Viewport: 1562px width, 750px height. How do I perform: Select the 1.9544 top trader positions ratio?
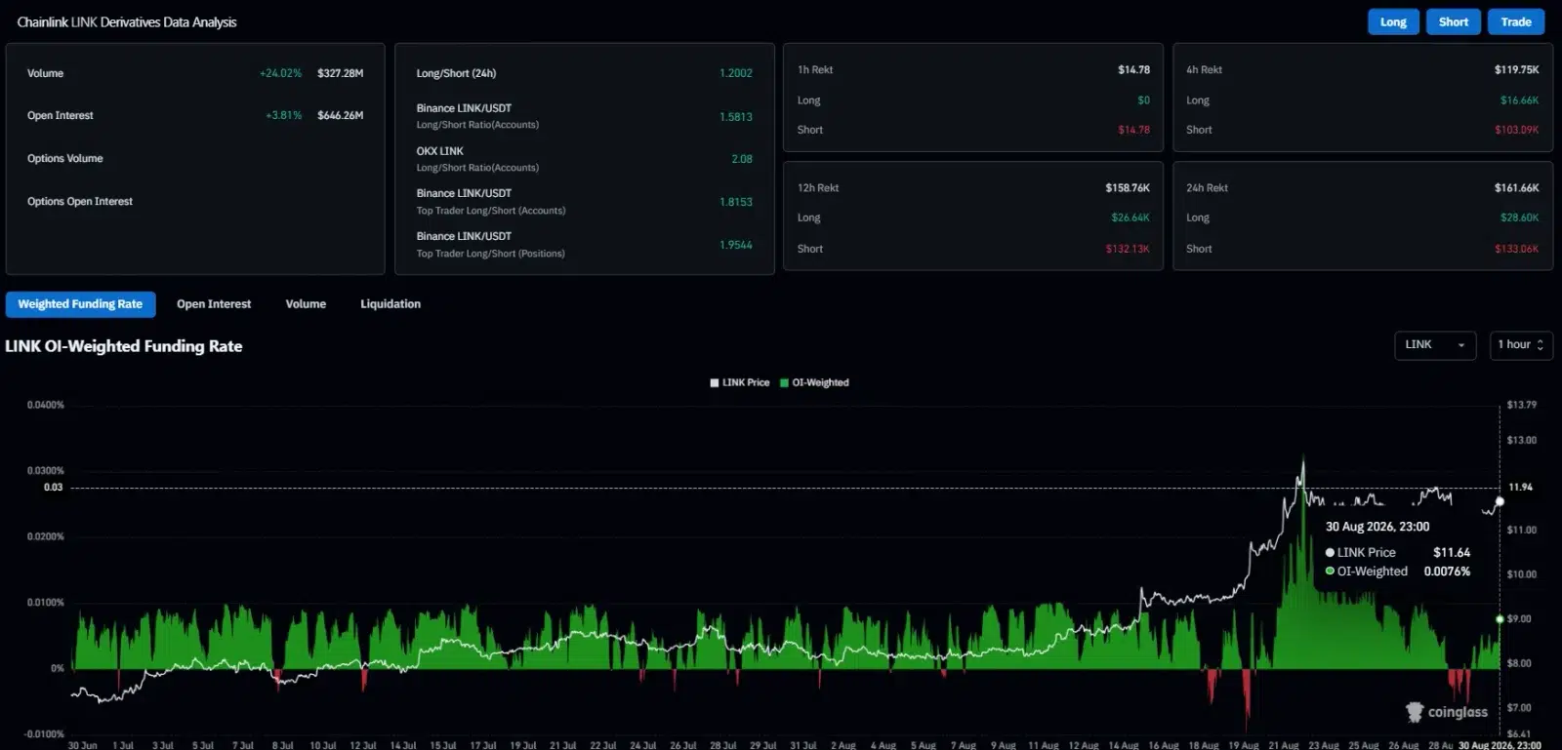[x=736, y=245]
